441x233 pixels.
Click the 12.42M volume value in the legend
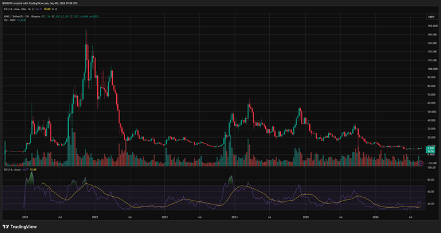point(21,20)
